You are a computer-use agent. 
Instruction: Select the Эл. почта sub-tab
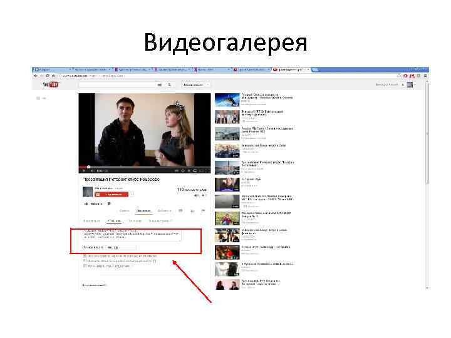coord(135,221)
